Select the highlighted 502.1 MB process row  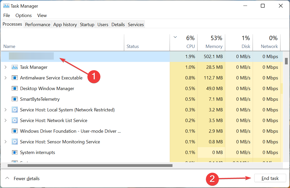click(x=142, y=57)
